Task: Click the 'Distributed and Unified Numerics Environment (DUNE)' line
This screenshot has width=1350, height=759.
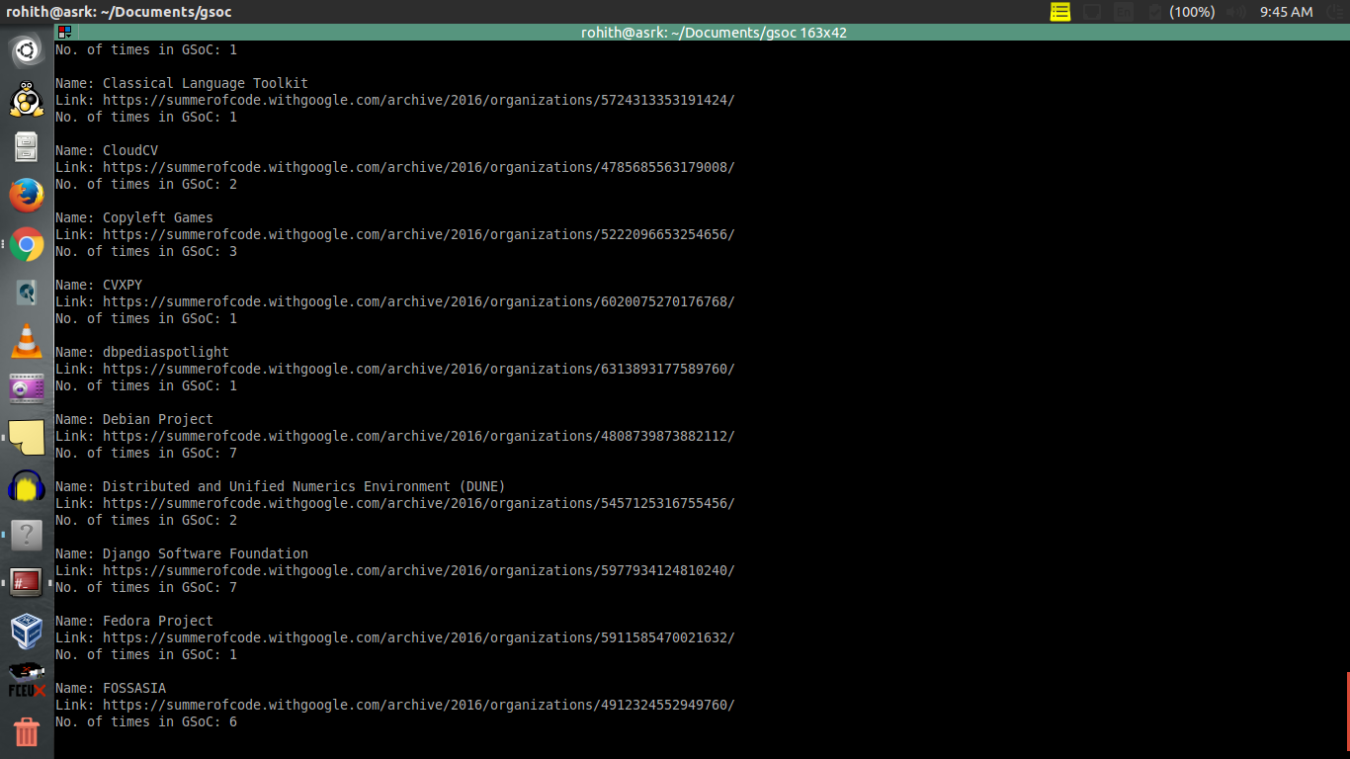Action: coord(281,486)
